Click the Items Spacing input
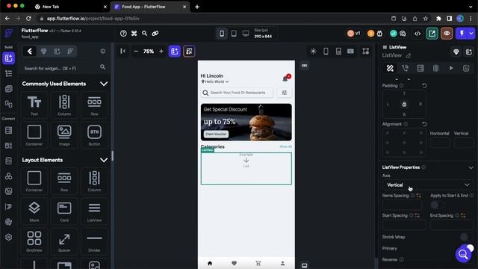The height and width of the screenshot is (269, 478). click(x=402, y=205)
